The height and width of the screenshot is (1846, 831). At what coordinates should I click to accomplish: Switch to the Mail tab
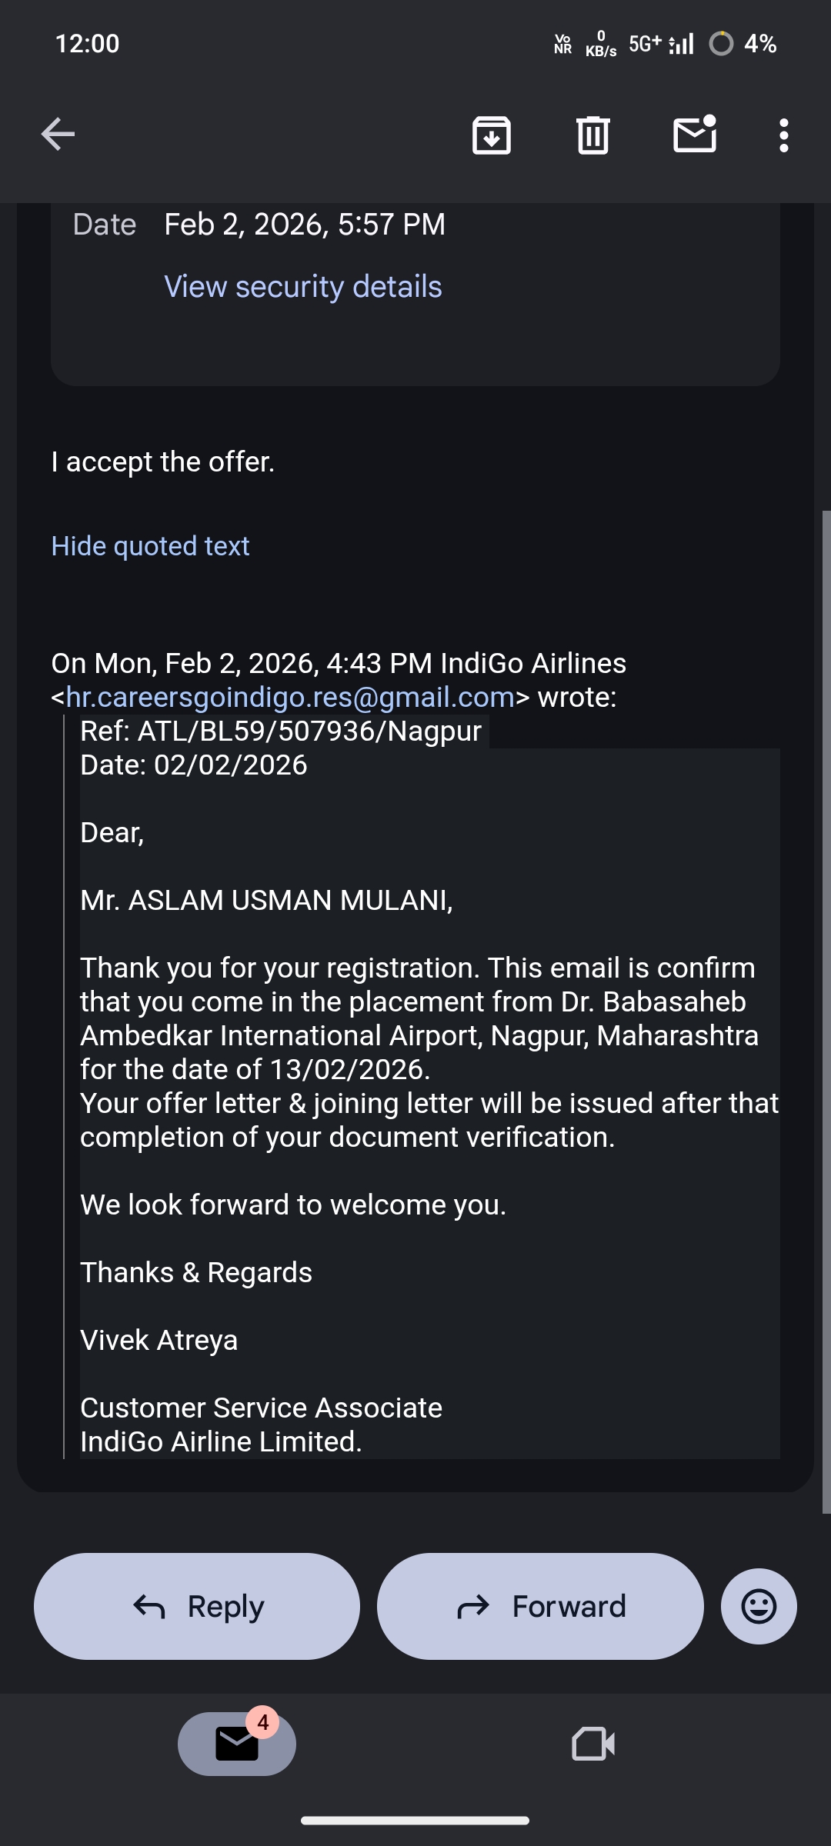coord(237,1744)
